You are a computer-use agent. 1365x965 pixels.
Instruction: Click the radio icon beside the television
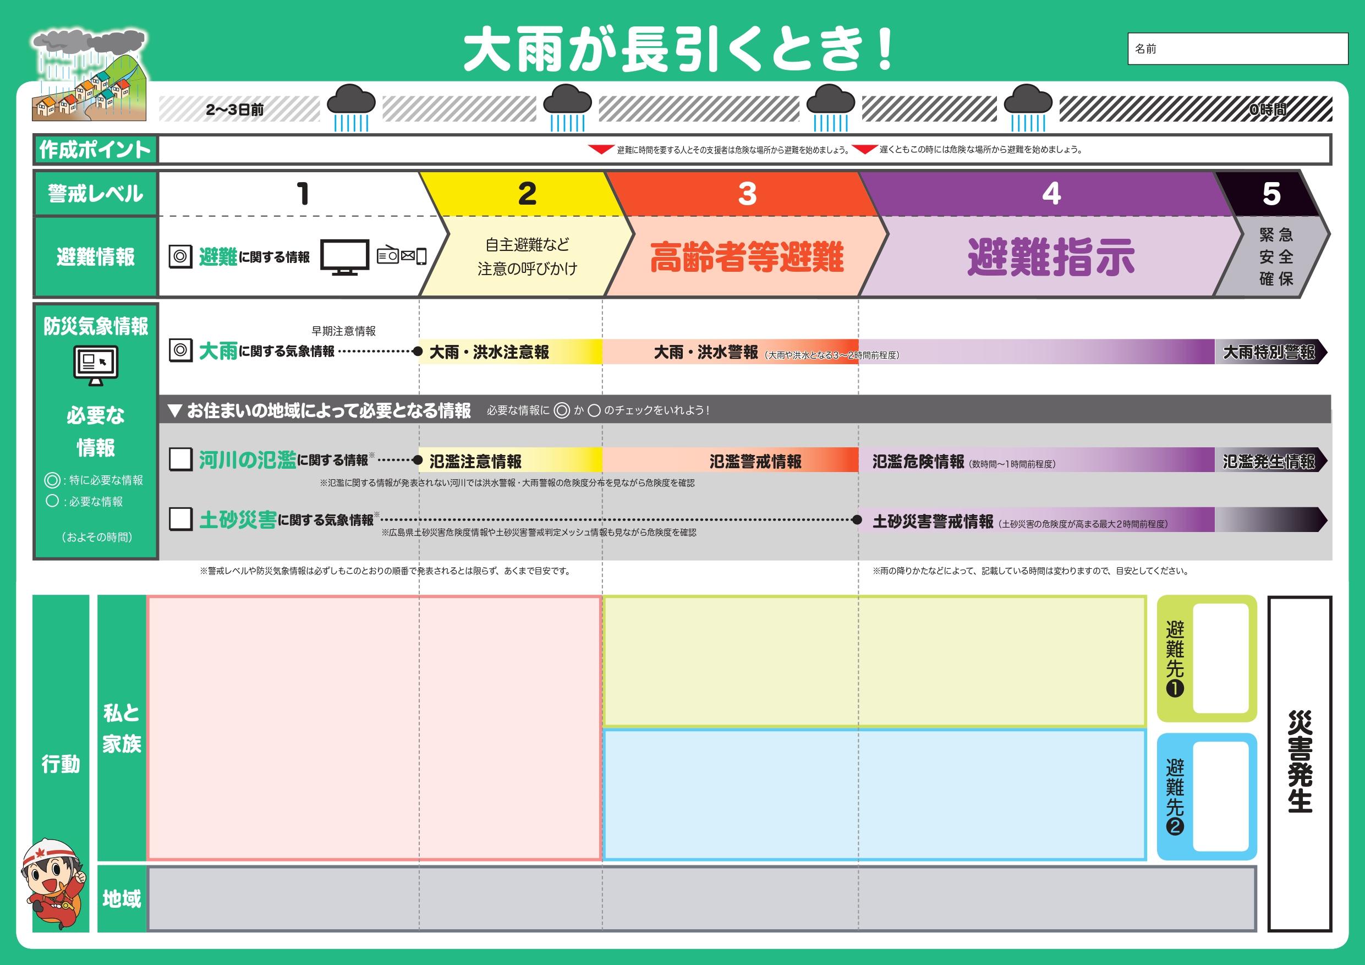[x=388, y=256]
